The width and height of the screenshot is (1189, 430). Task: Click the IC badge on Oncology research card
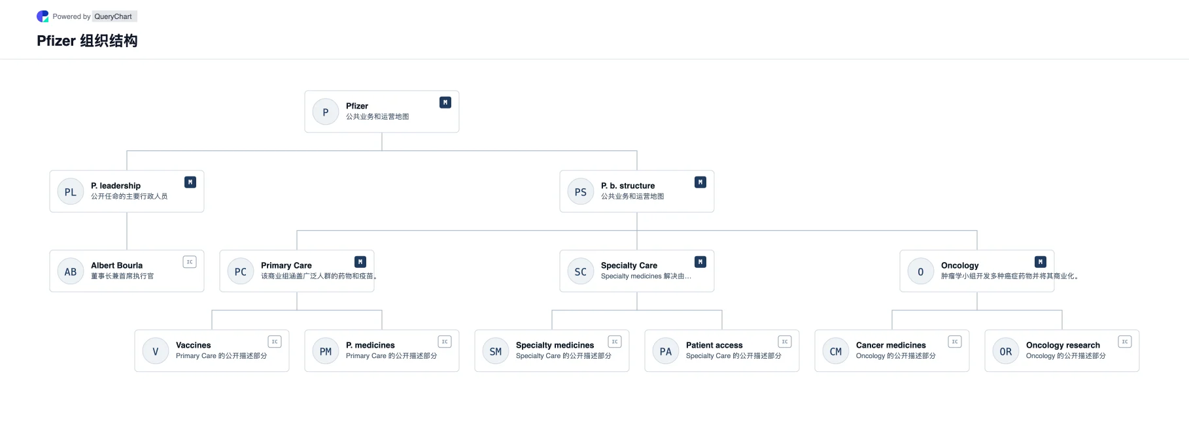tap(1125, 342)
